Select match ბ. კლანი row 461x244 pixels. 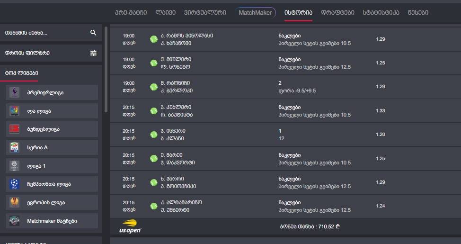pyautogui.click(x=285, y=135)
